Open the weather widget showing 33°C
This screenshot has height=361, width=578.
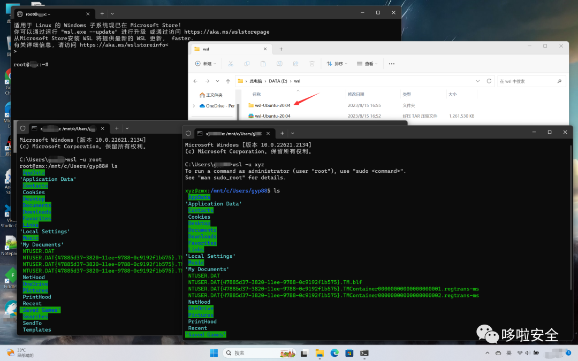(x=20, y=353)
